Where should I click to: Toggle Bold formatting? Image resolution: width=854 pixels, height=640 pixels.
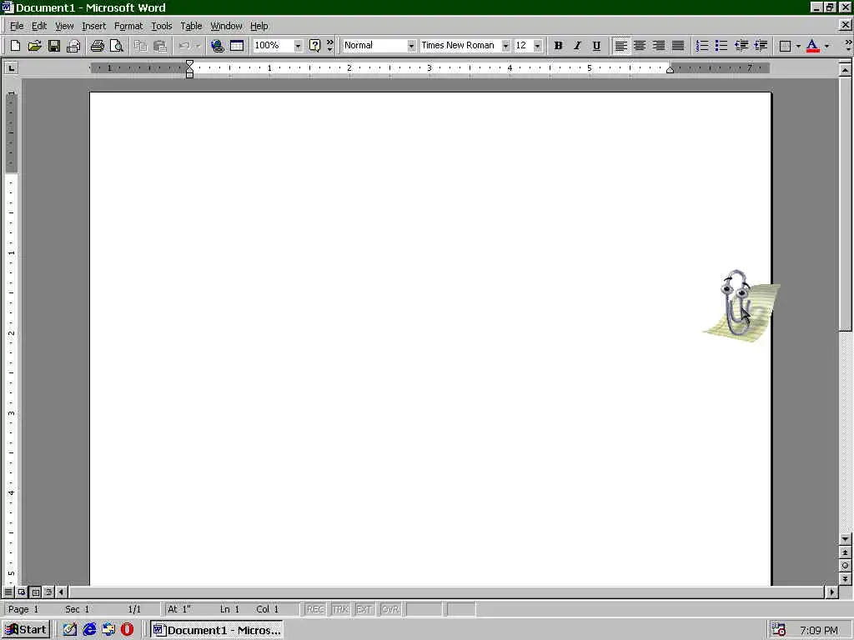pos(558,46)
